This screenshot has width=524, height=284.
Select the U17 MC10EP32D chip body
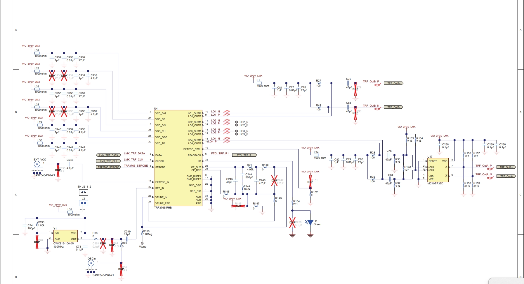click(x=438, y=170)
